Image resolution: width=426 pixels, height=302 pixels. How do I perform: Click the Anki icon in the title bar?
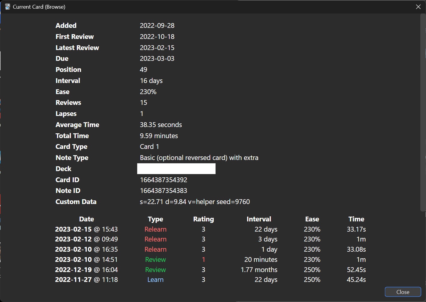point(7,7)
